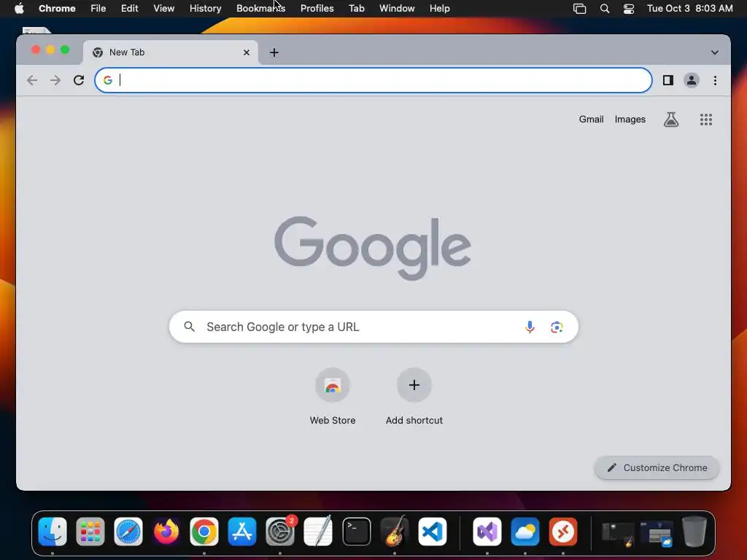Close the New Tab tab
Image resolution: width=747 pixels, height=560 pixels.
click(x=247, y=52)
